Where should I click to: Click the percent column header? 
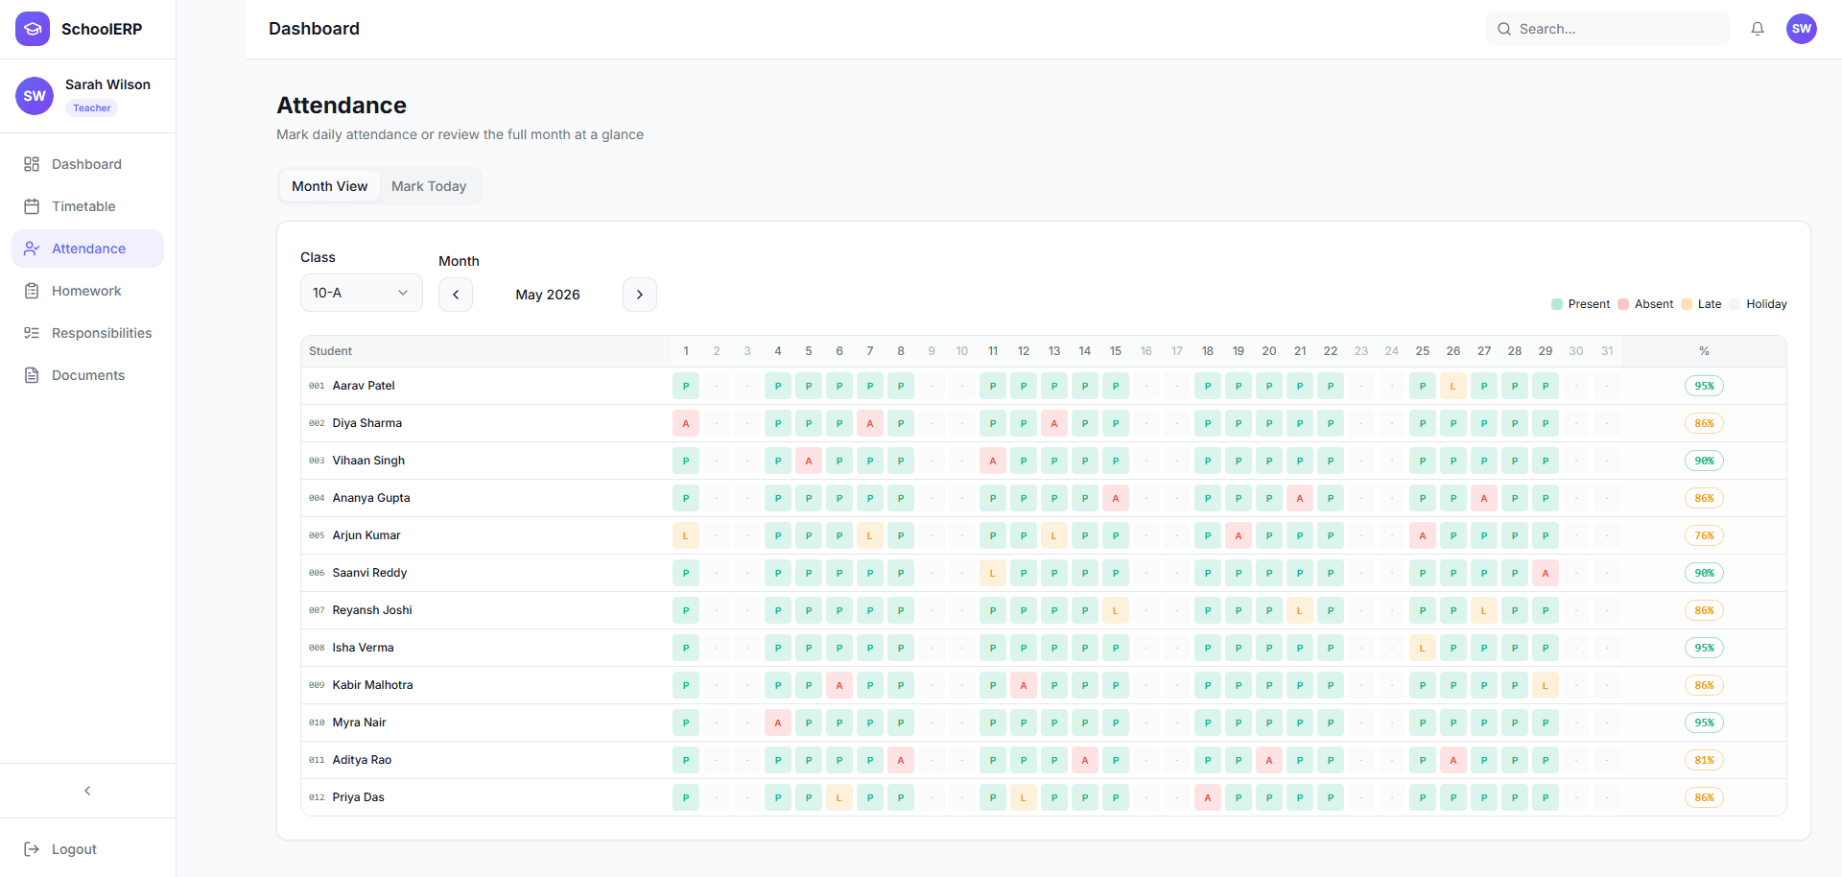coord(1704,351)
